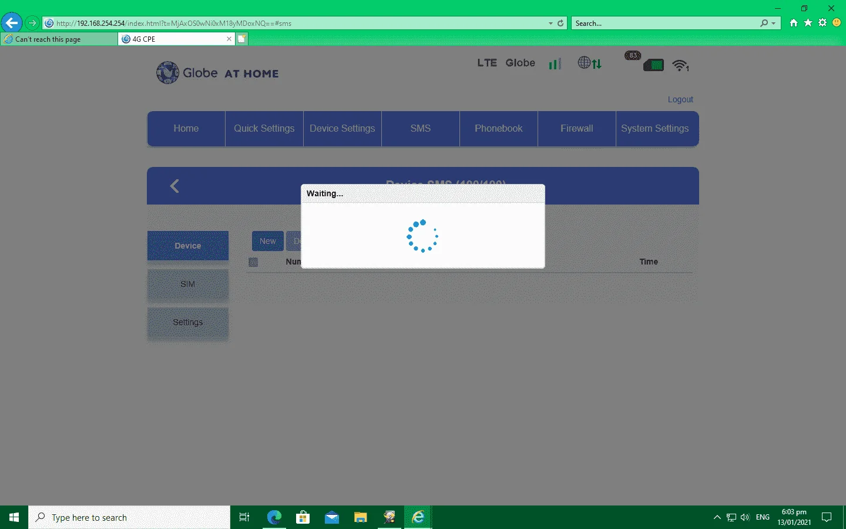Screen dimensions: 846x529
Task: Open the SMS menu item
Action: coord(421,129)
